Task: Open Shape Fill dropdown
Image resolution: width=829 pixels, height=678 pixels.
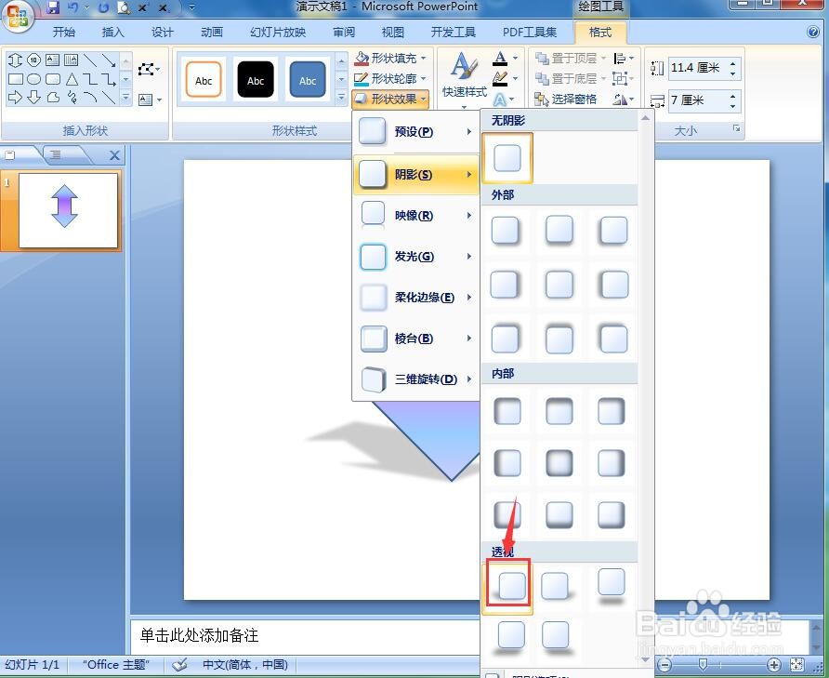Action: tap(390, 58)
